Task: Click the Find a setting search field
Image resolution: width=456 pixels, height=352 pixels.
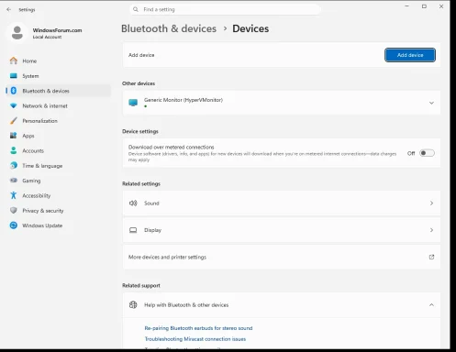Action: [x=225, y=9]
